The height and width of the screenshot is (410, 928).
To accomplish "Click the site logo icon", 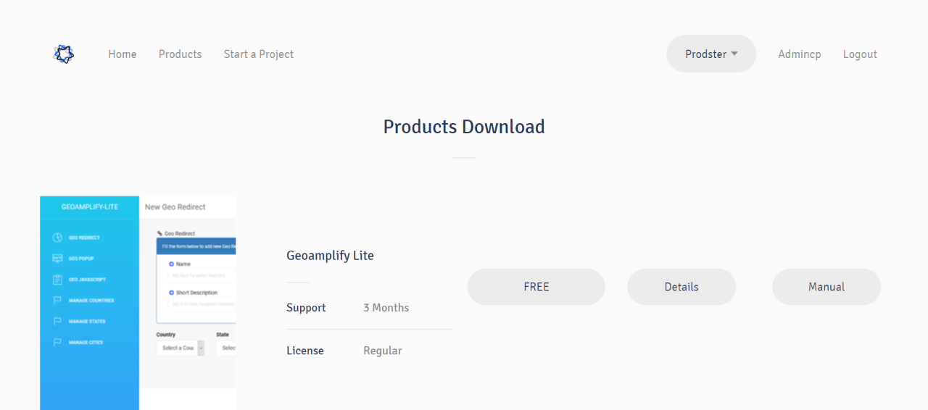I will click(x=64, y=54).
